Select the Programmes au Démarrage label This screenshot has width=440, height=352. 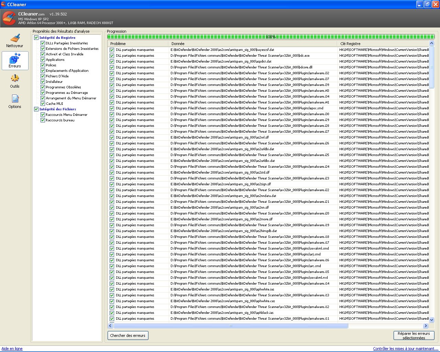coord(67,93)
